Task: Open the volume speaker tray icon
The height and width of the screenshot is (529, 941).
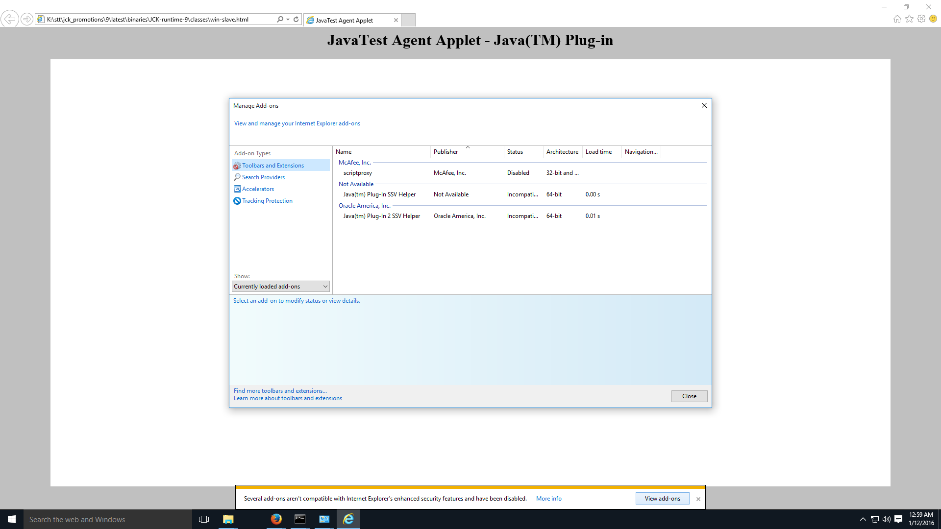Action: click(x=887, y=519)
